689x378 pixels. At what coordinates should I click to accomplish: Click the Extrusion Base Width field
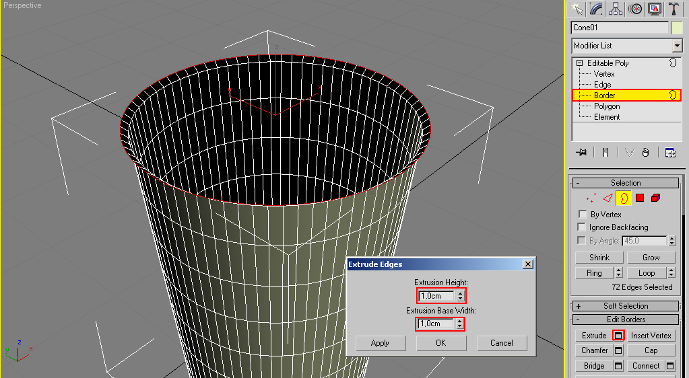point(436,324)
